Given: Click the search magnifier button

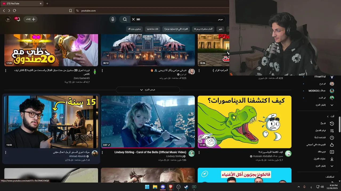Looking at the screenshot, I should click(x=125, y=19).
